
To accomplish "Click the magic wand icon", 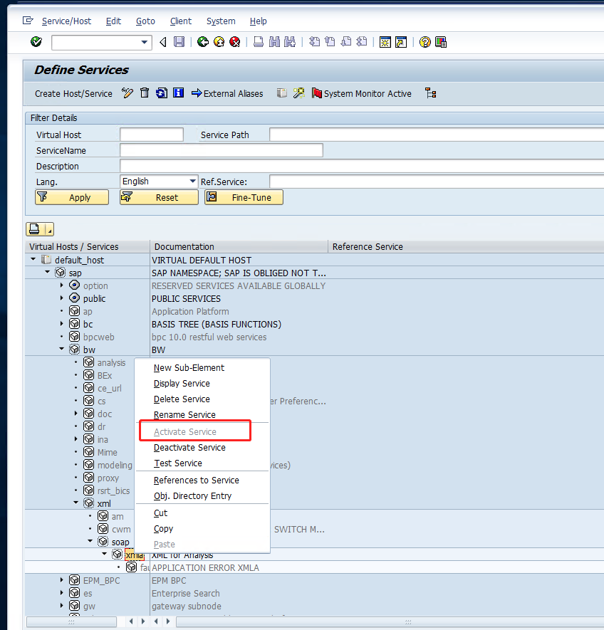I will click(x=298, y=93).
